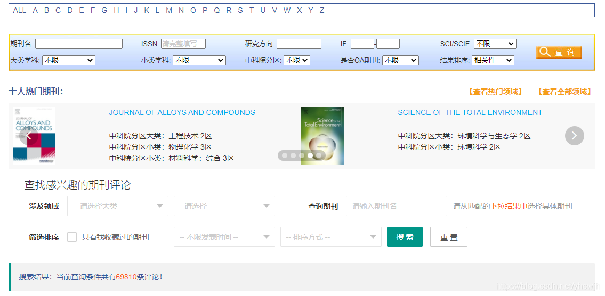Screen dimensions: 605x296
Task: Focus the IF minimum value field
Action: [x=362, y=44]
